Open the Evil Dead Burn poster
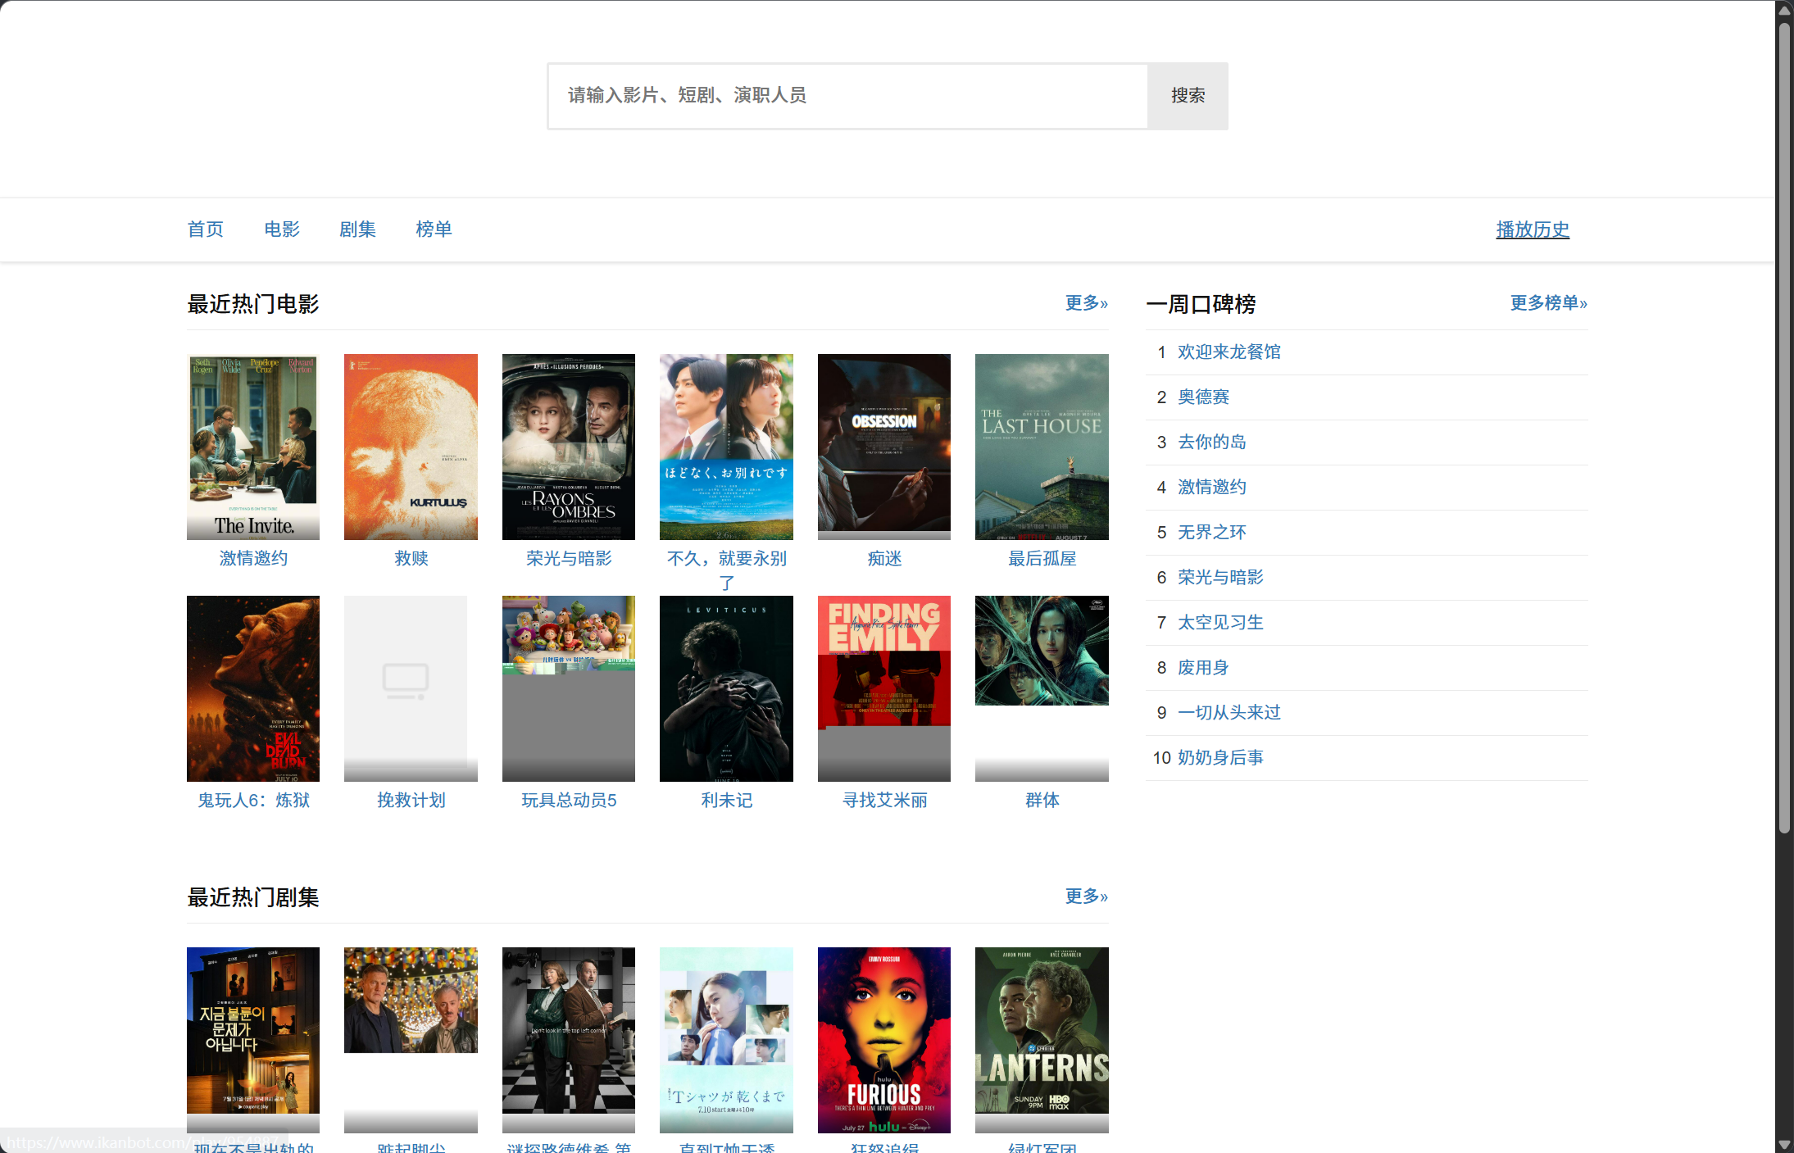1794x1153 pixels. coord(253,688)
